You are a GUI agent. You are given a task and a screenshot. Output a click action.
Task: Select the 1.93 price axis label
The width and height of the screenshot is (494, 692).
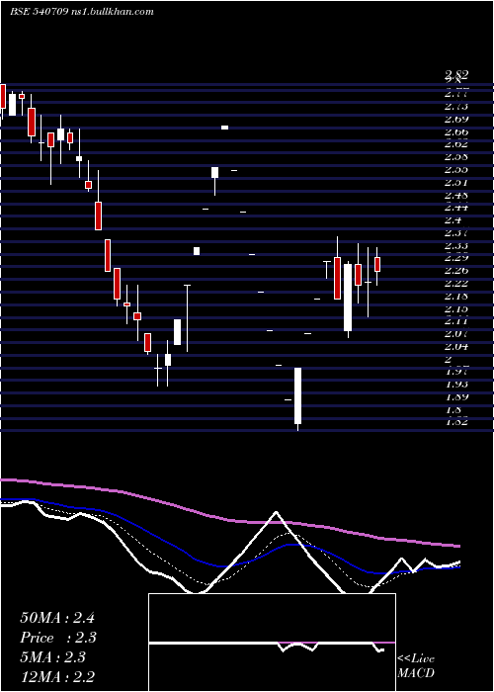coord(456,384)
